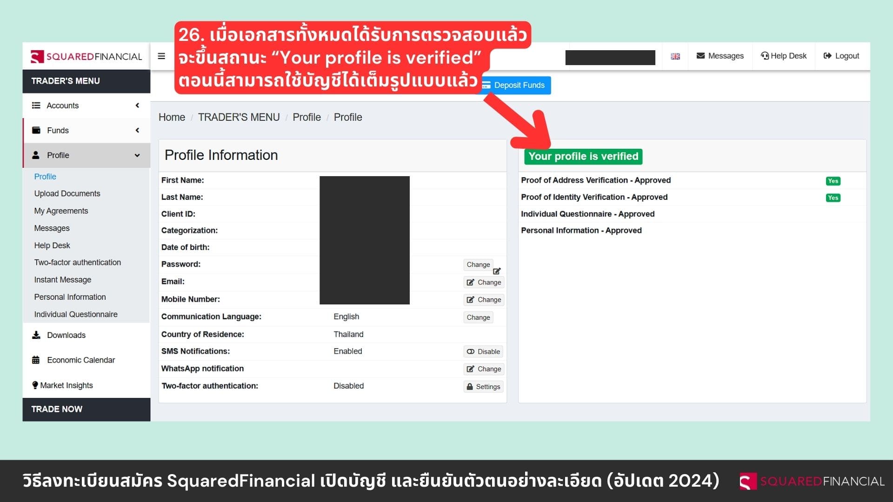Image resolution: width=893 pixels, height=502 pixels.
Task: Click the pencil icon in Mobile Number Change button
Action: [470, 300]
